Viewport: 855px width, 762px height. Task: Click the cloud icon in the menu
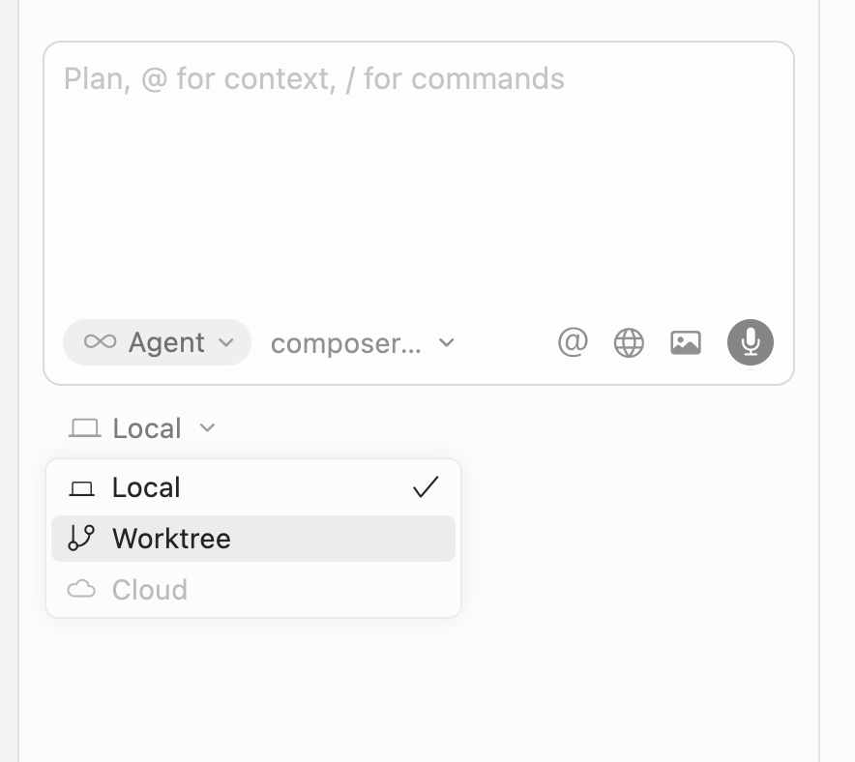81,589
